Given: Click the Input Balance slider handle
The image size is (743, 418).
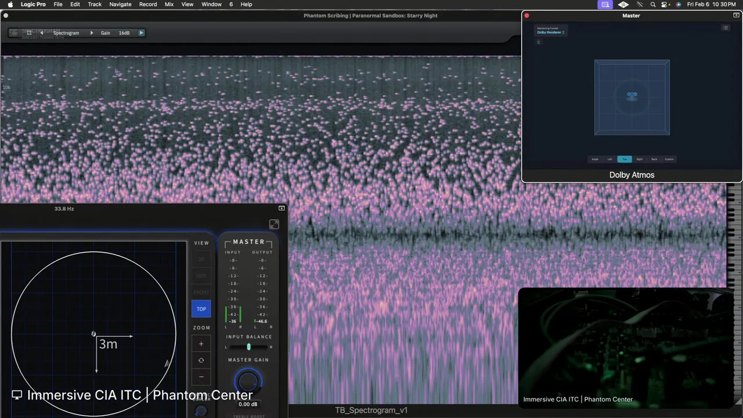Looking at the screenshot, I should (248, 347).
